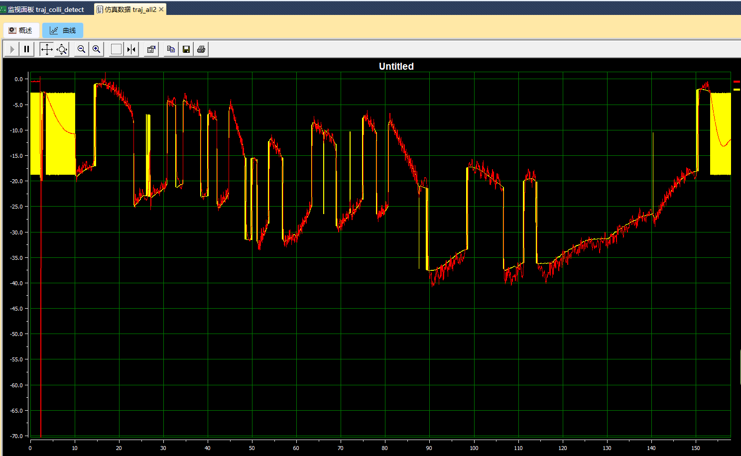The width and height of the screenshot is (741, 456).
Task: Click the zoom in magnifier icon
Action: [97, 49]
